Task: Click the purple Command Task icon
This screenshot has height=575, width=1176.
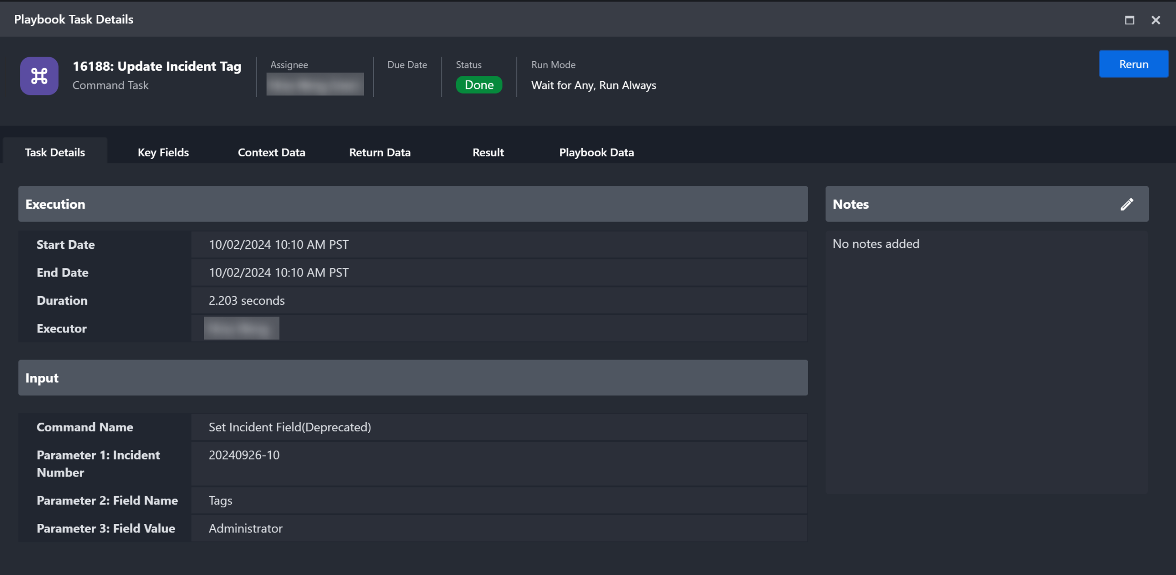Action: 39,76
